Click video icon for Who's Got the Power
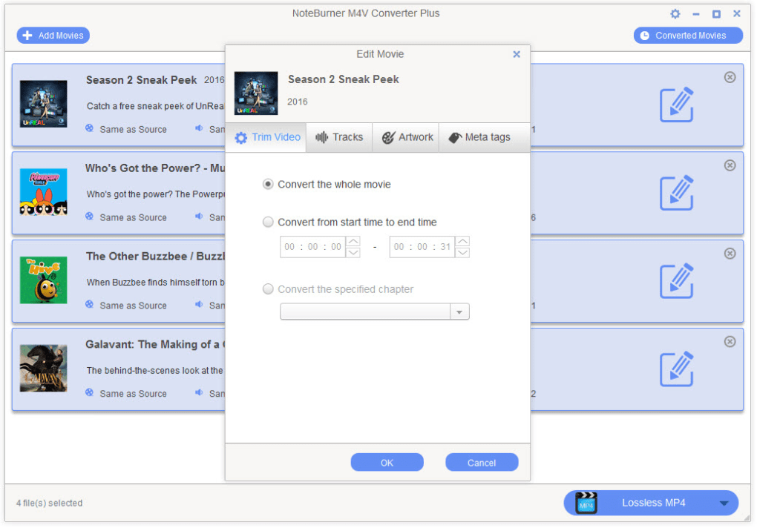Screen dimensions: 757x528 (89, 217)
